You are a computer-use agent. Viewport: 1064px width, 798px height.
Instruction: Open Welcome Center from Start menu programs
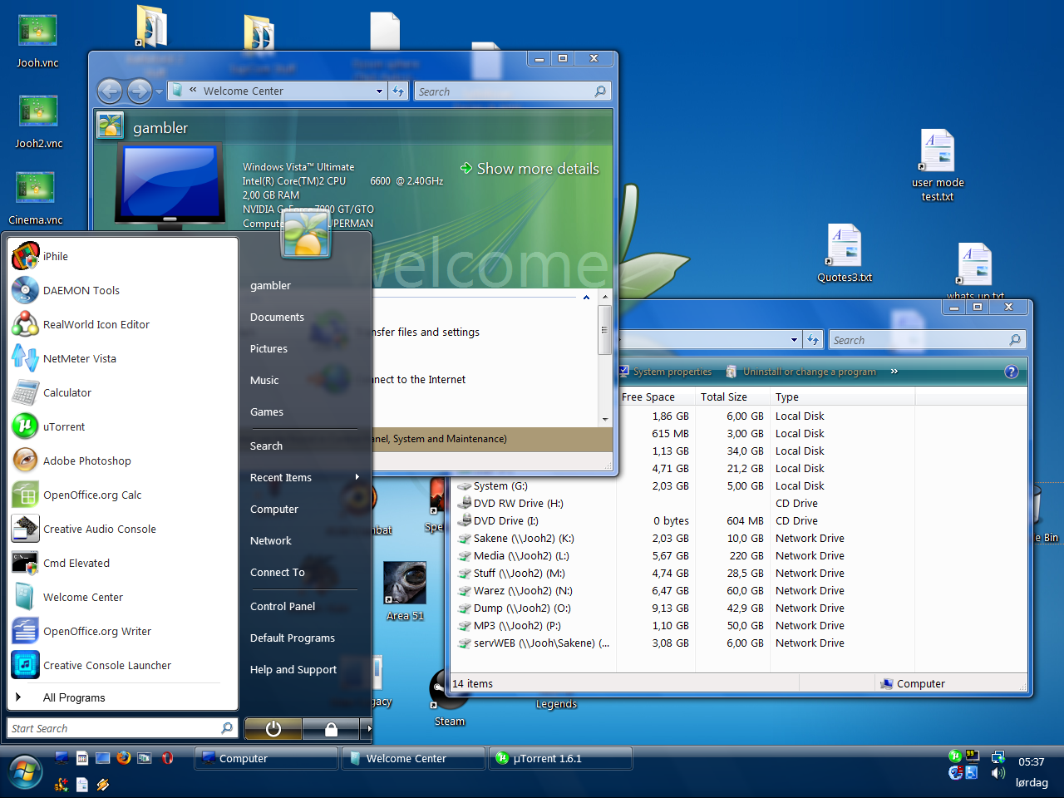tap(123, 597)
